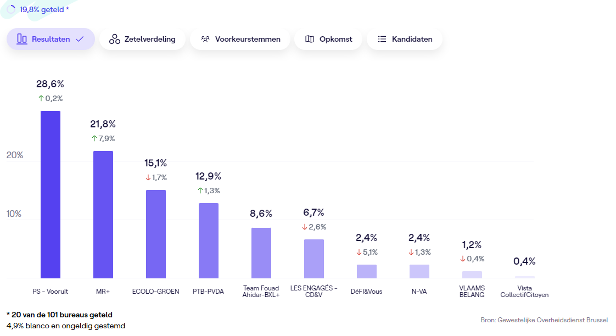Viewport: 616px width, 336px height.
Task: Select the ECOLO-GROEN bar in chart
Action: coord(155,234)
